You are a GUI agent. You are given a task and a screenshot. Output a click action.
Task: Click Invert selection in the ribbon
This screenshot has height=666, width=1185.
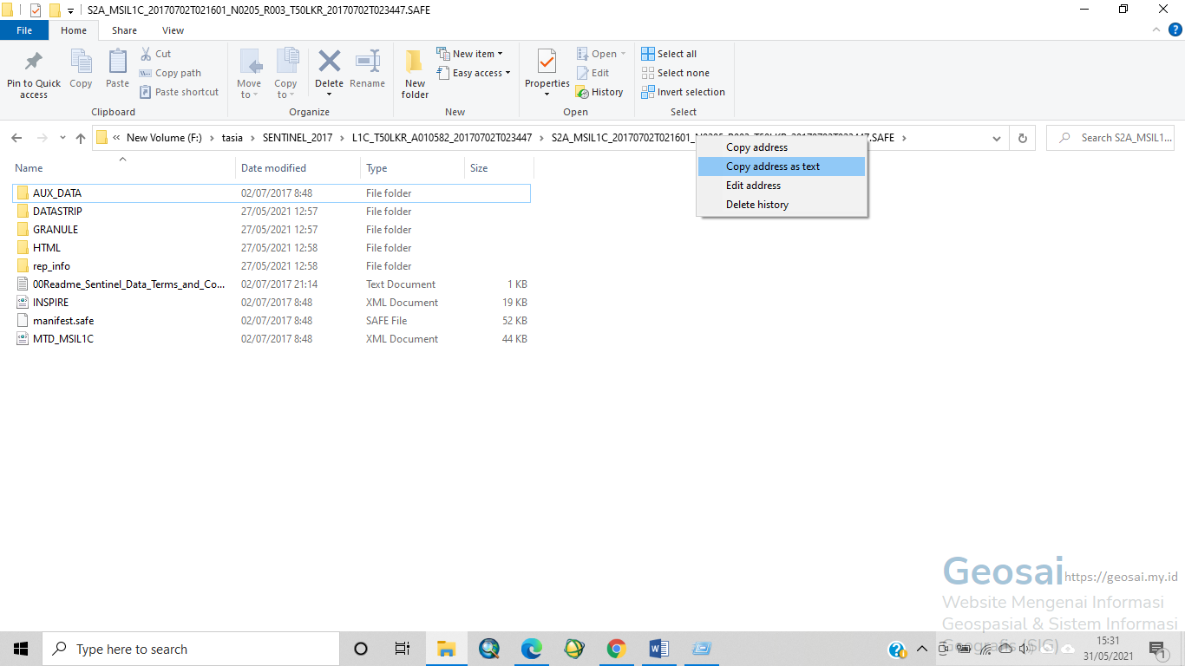[x=683, y=92]
